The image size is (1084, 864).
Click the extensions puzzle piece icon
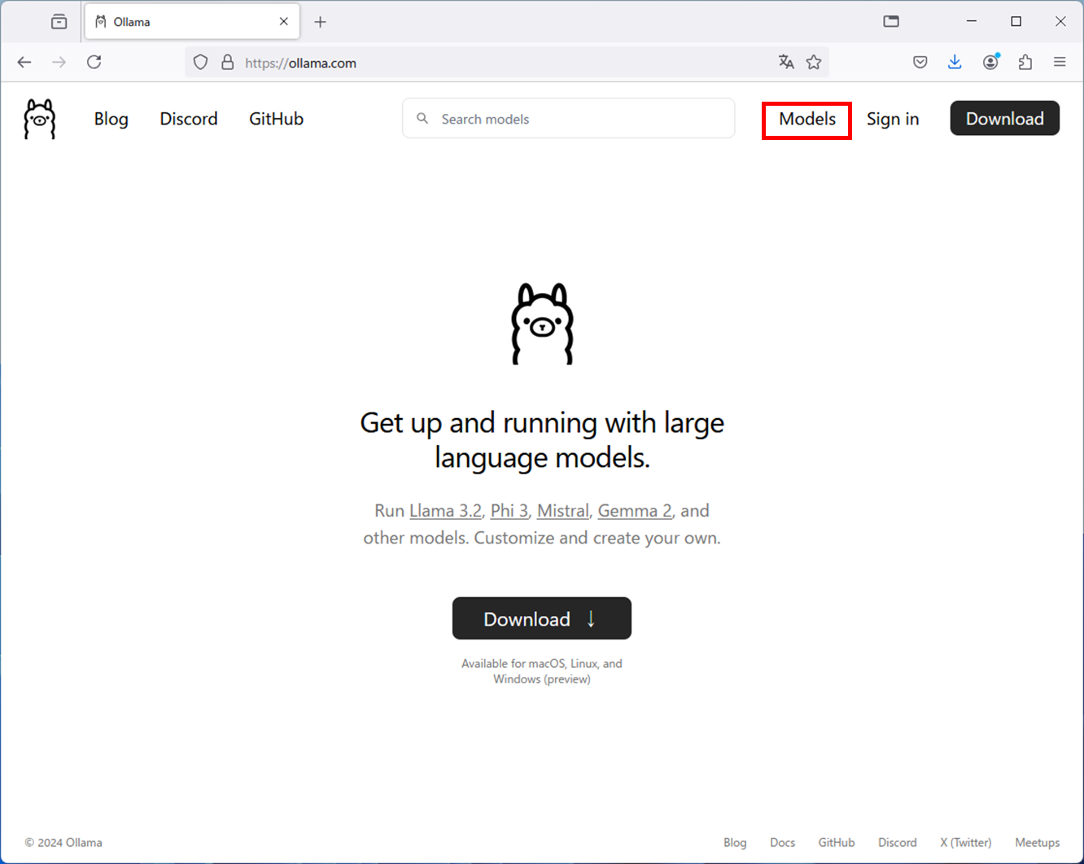tap(1025, 62)
